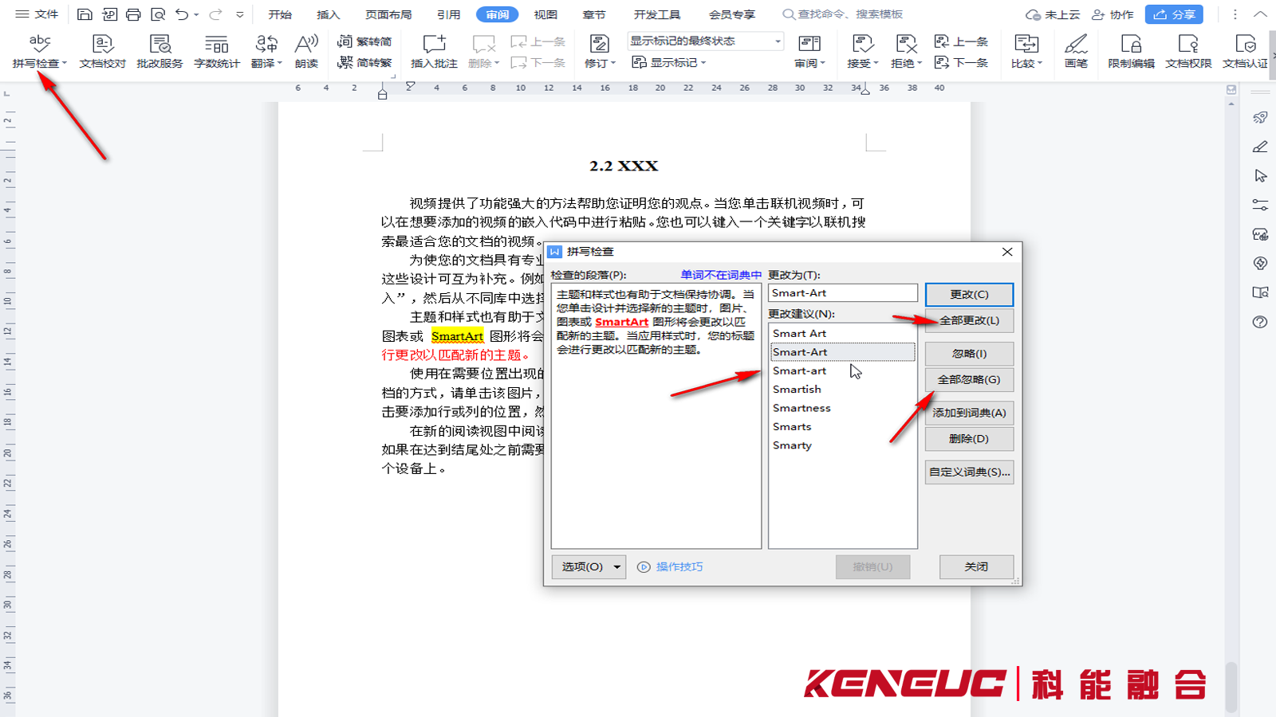This screenshot has width=1276, height=717.
Task: Switch to the 页面布局 tab
Action: click(388, 14)
